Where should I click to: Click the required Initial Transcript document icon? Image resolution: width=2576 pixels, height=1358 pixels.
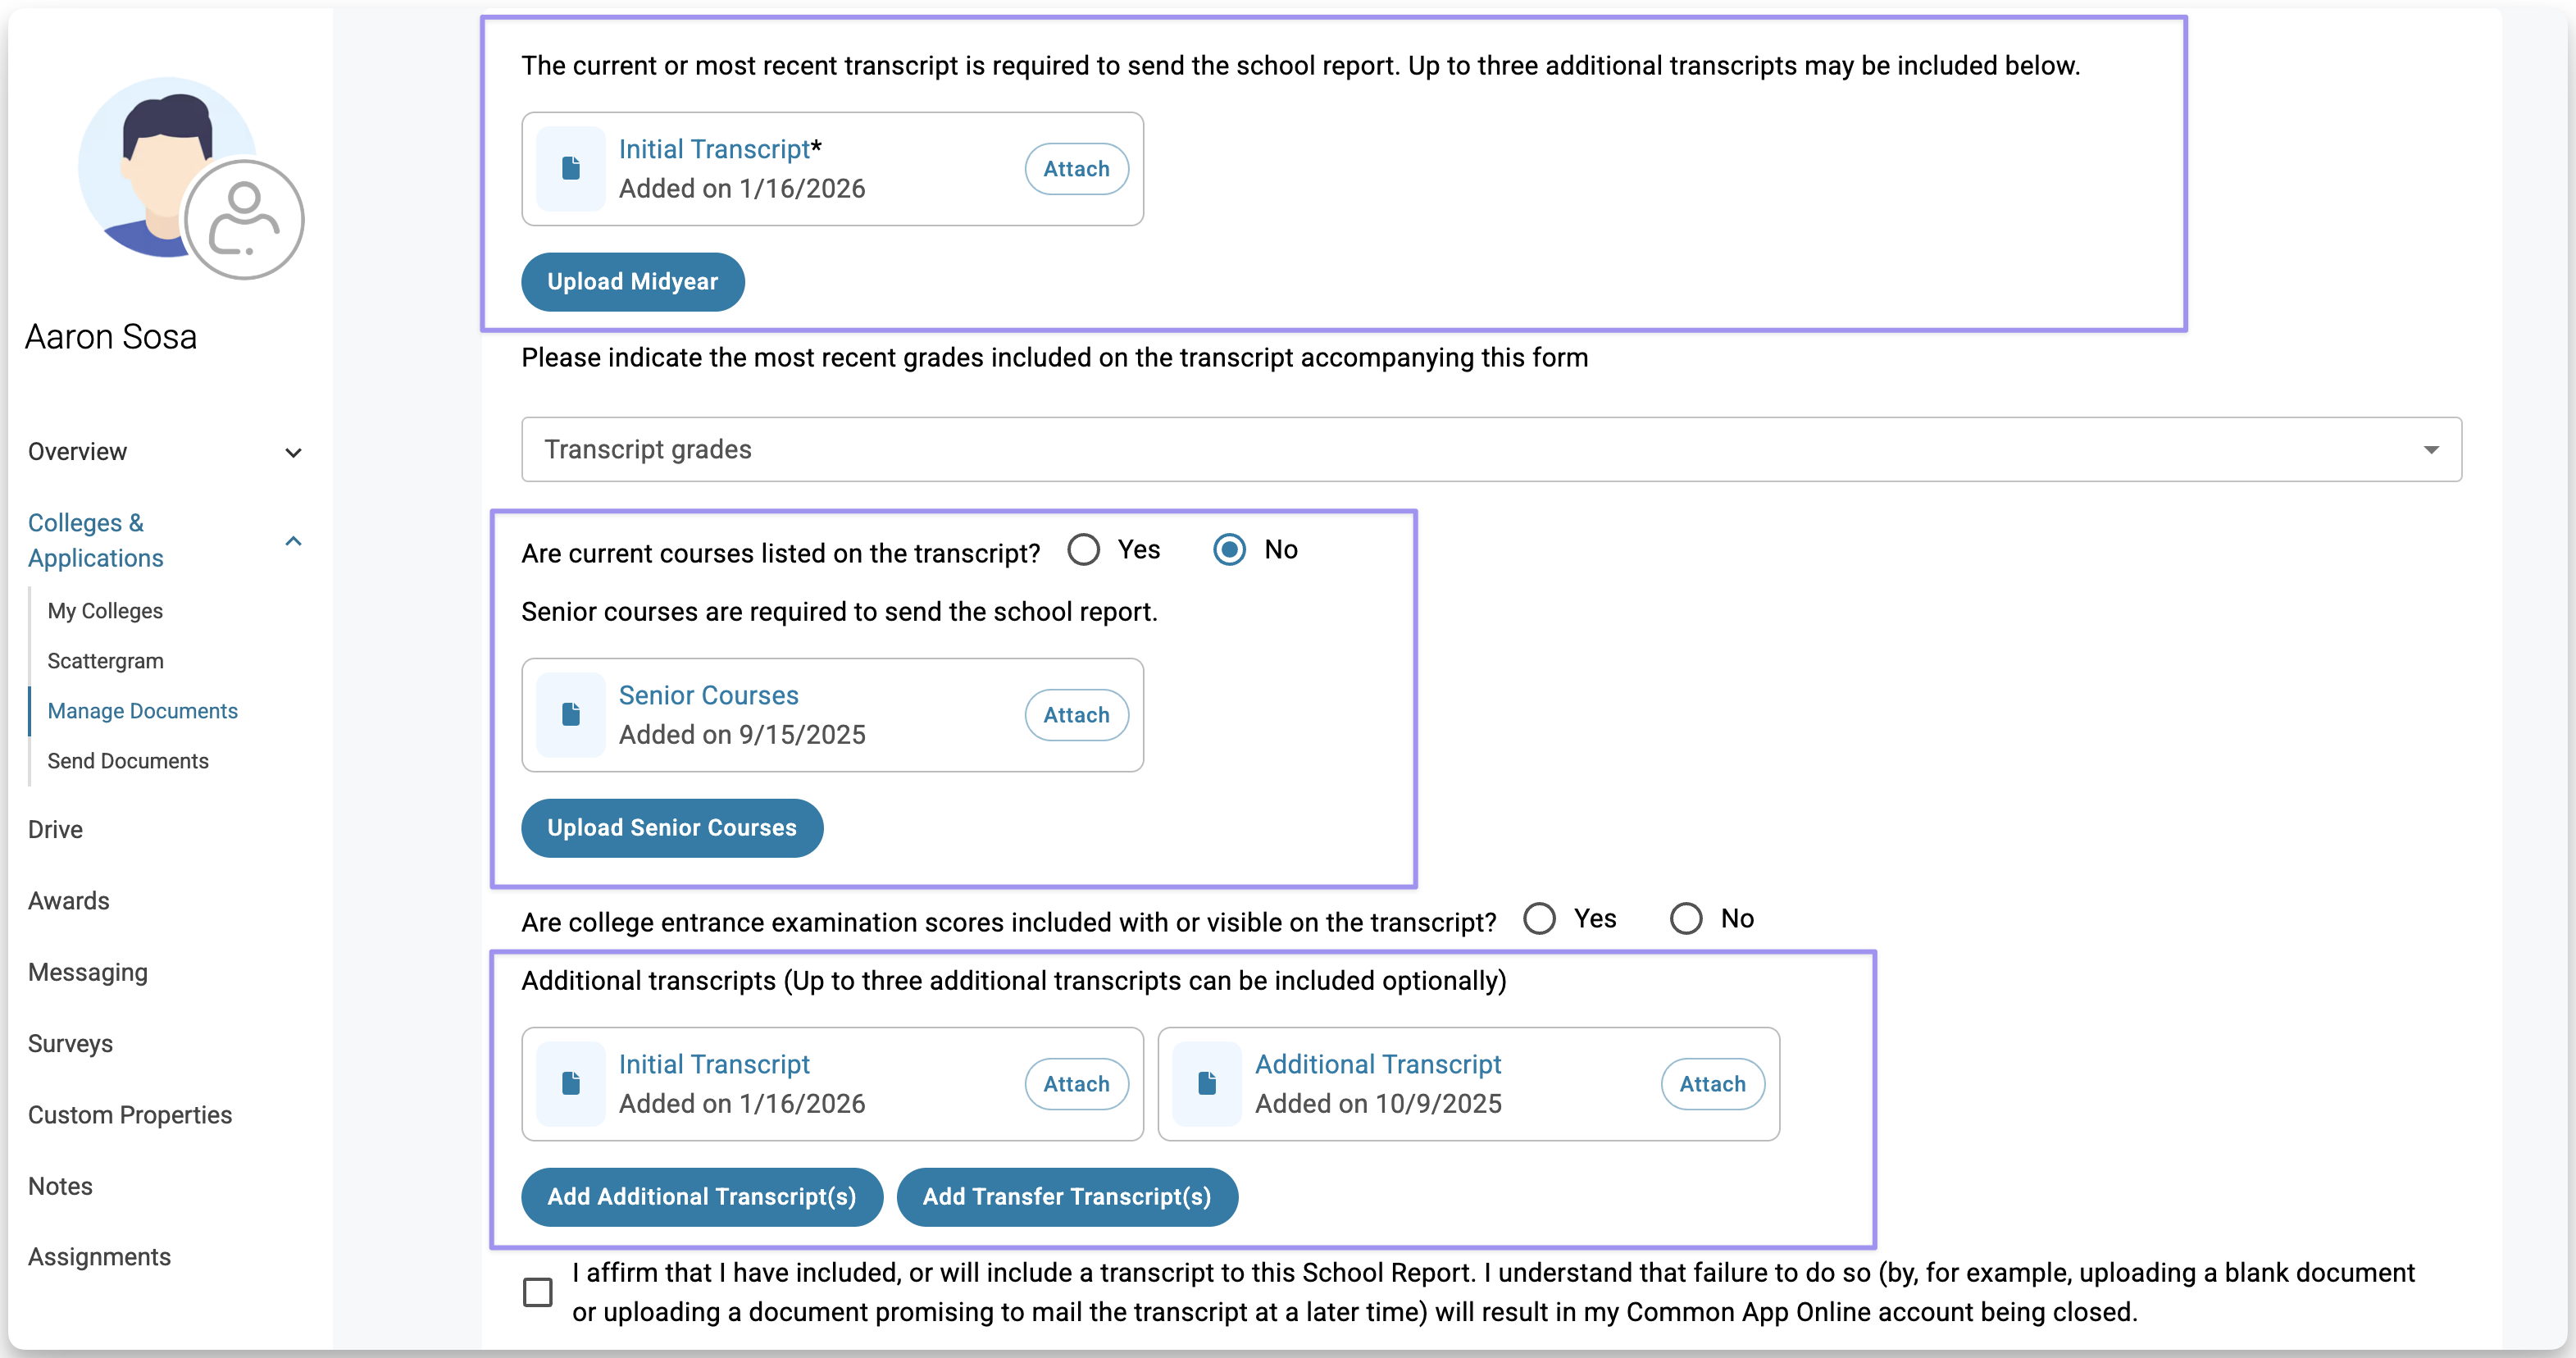pyautogui.click(x=571, y=168)
